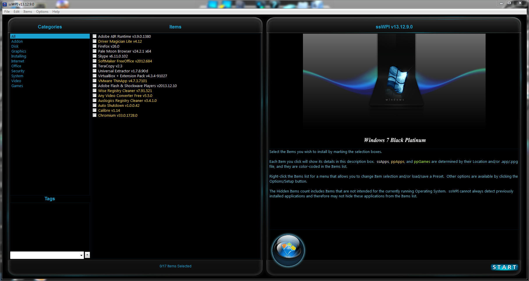Enable the Skype v6.11.0.102 checkbox
Screen dimensions: 529x281
pos(94,56)
